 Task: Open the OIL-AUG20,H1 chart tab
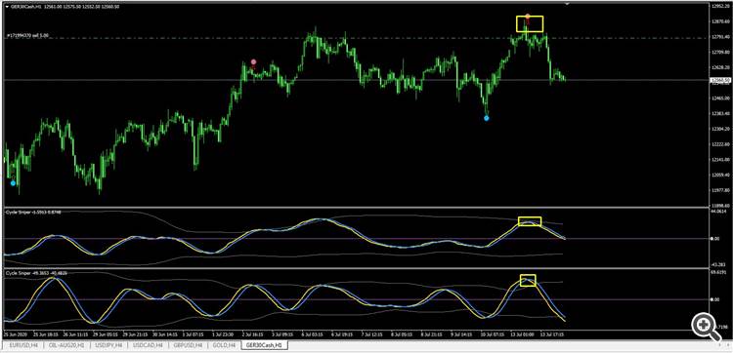click(66, 345)
